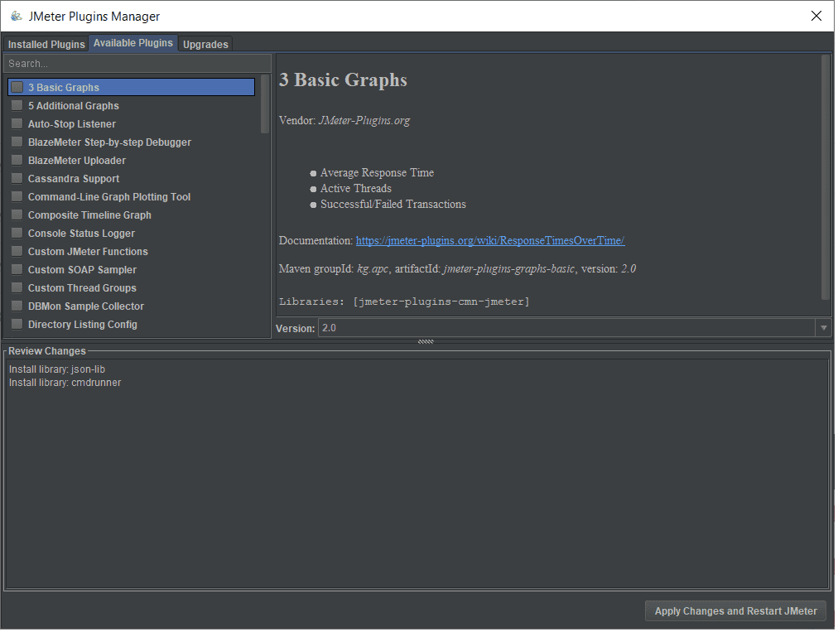Click the JMeter feather title icon
838x632 pixels.
[x=17, y=16]
